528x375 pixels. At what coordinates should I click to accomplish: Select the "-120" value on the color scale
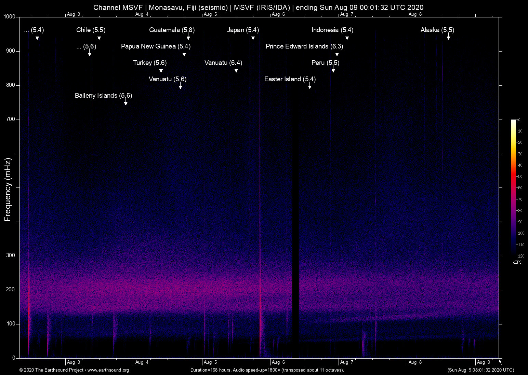coord(520,256)
